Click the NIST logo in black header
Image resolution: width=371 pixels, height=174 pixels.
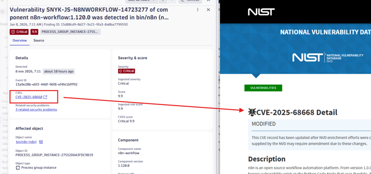pos(261,12)
